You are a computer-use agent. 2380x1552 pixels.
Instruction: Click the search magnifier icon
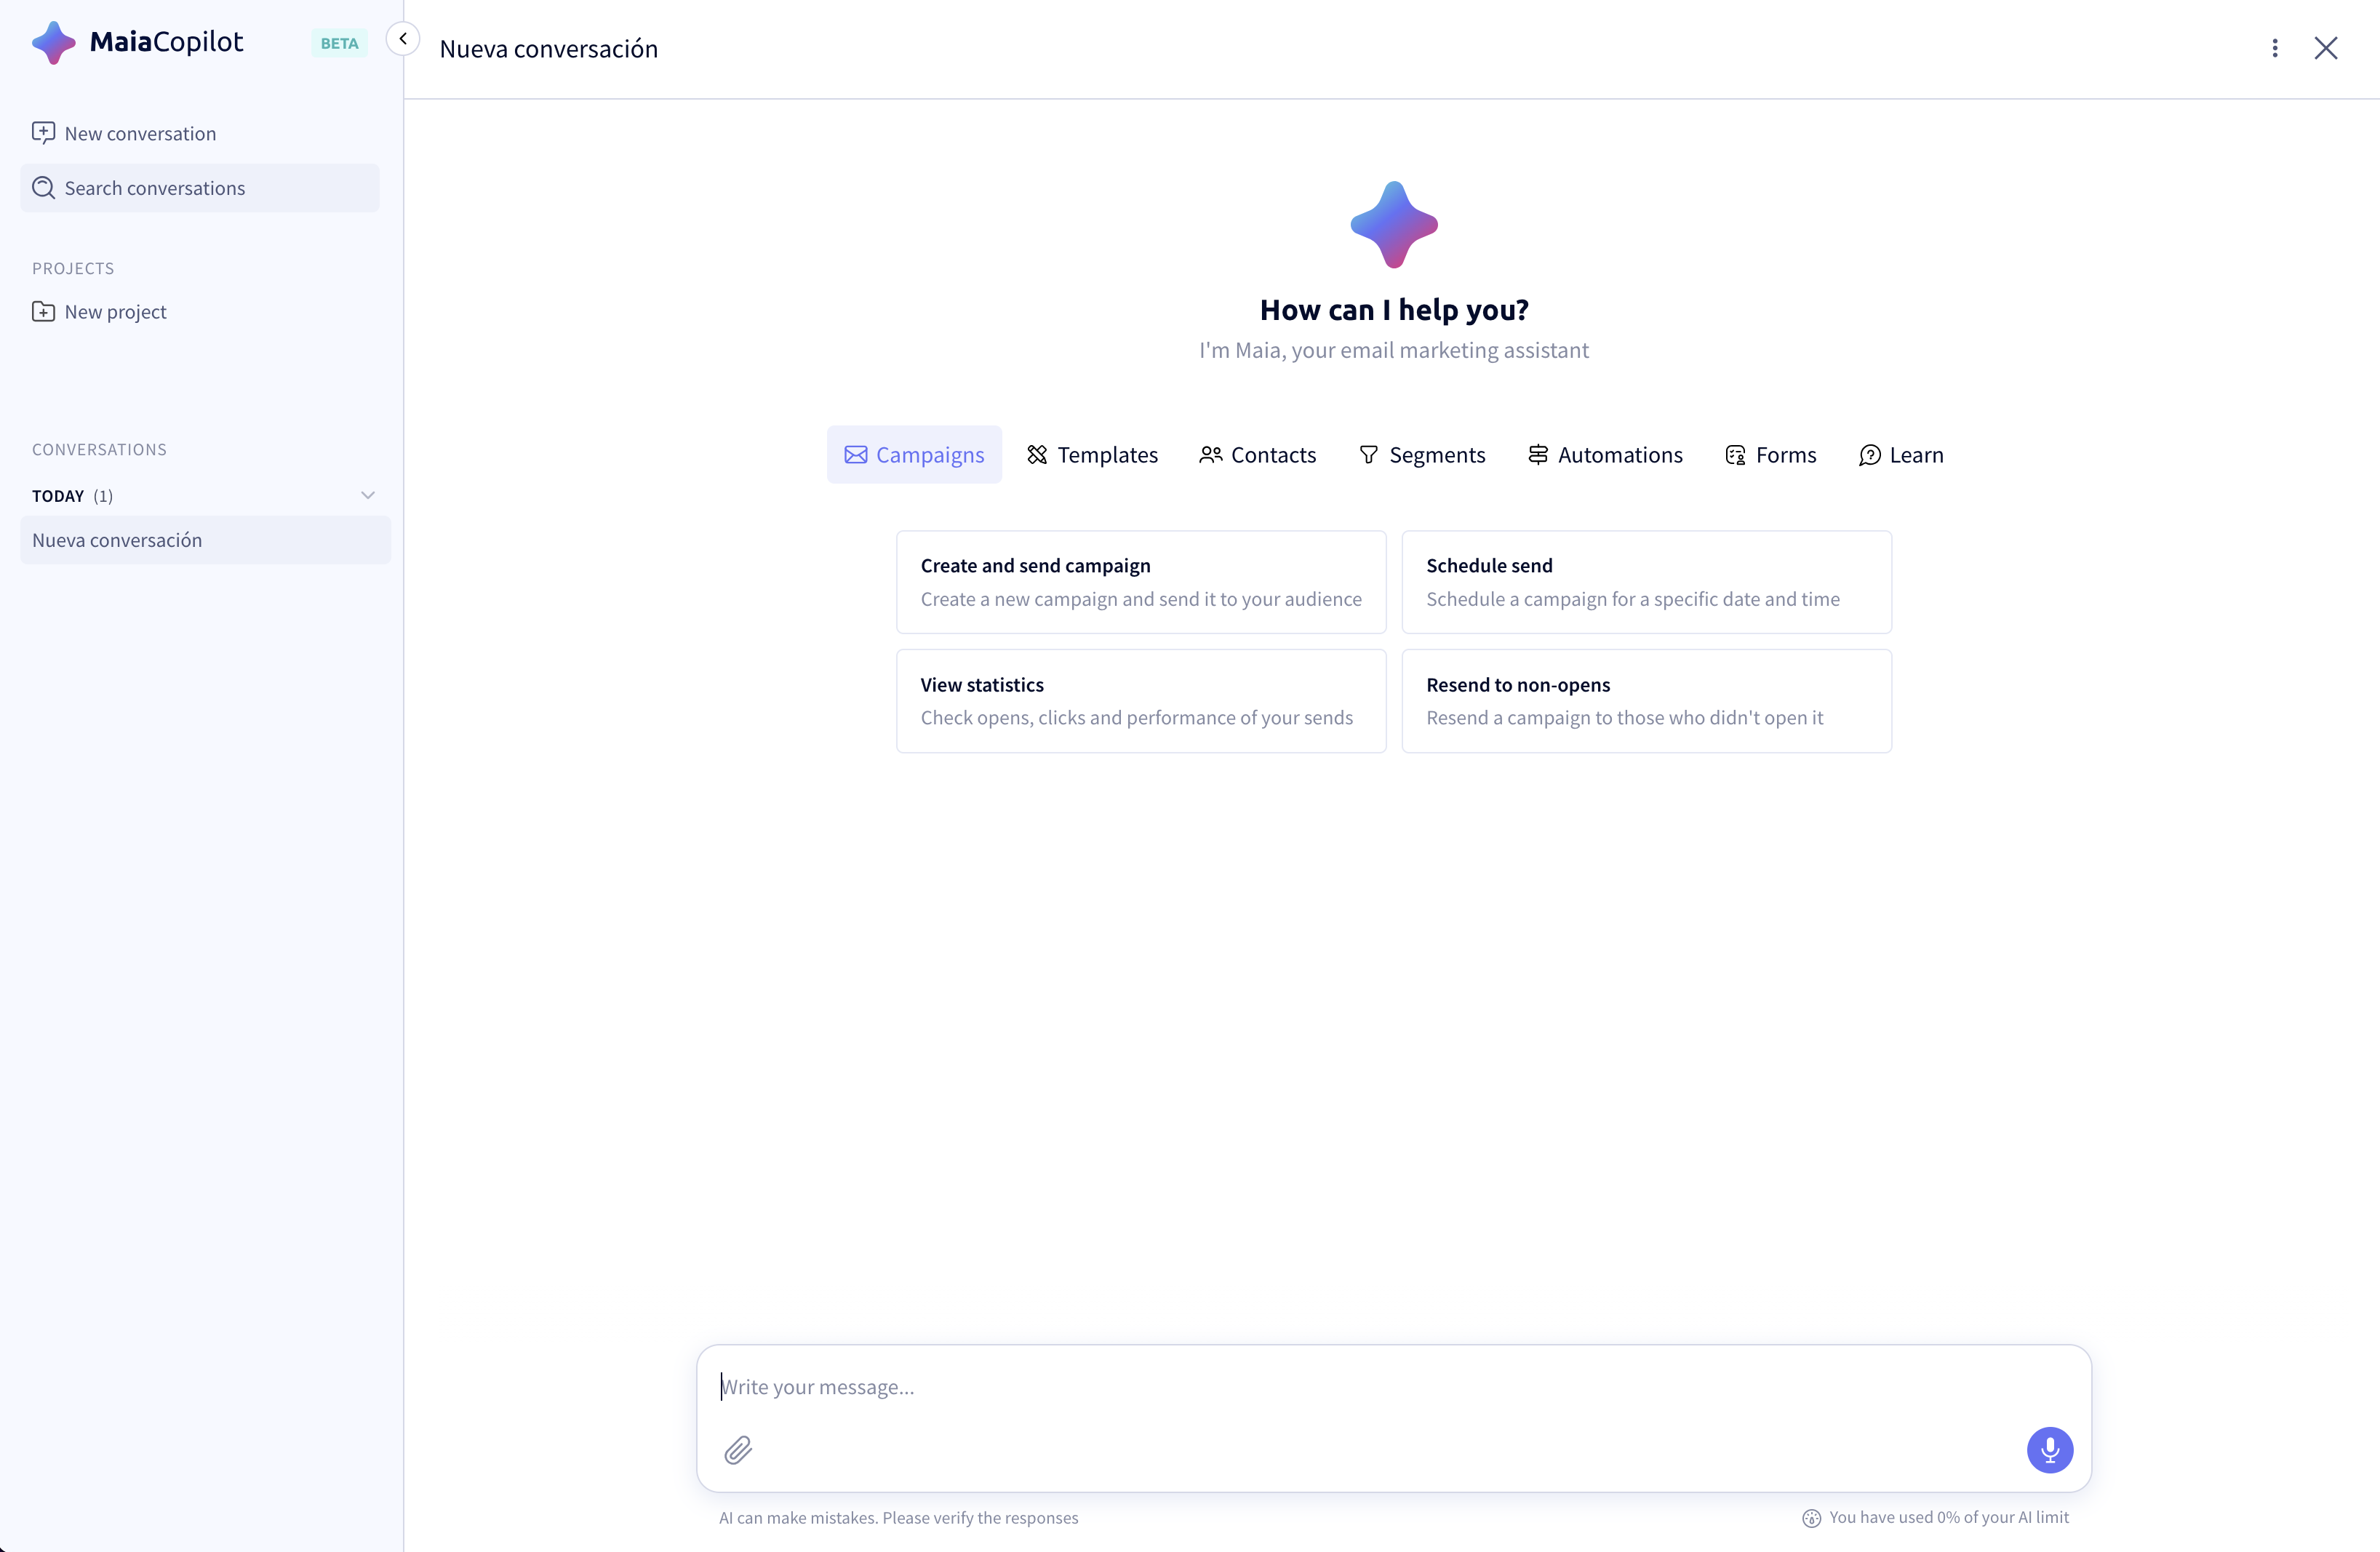click(43, 188)
